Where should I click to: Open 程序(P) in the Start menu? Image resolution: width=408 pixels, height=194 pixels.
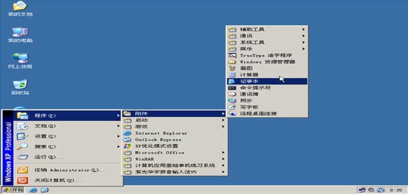click(x=68, y=115)
